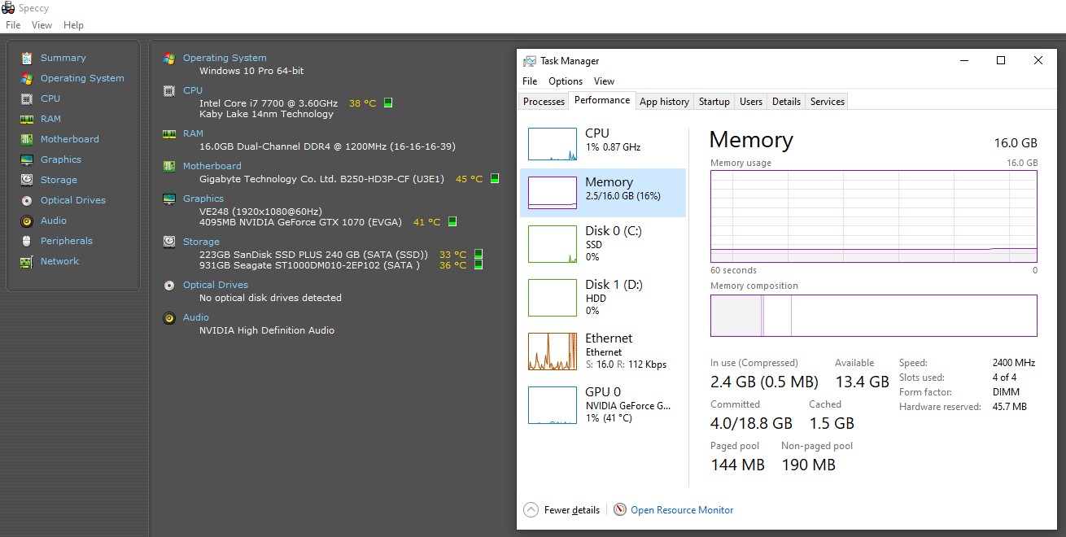
Task: Open the Speccy View menu
Action: (x=42, y=25)
